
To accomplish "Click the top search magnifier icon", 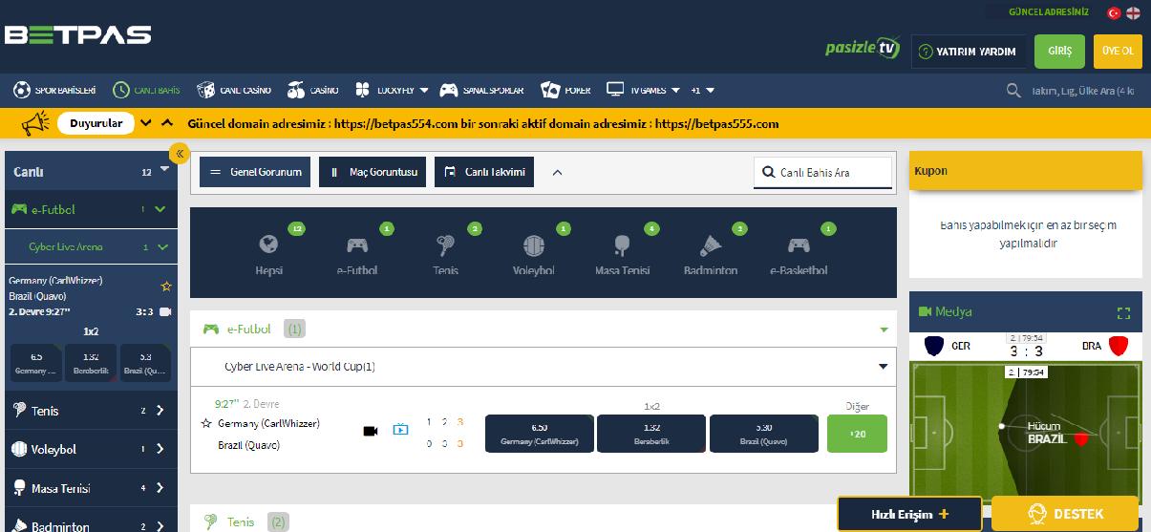I will 1013,91.
